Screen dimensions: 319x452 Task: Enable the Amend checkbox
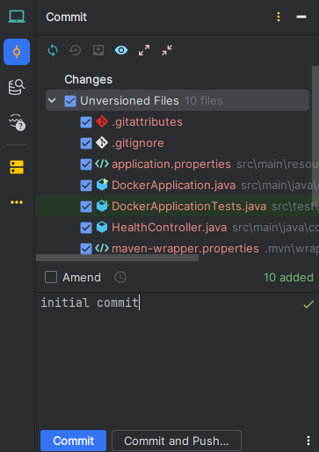pyautogui.click(x=51, y=277)
